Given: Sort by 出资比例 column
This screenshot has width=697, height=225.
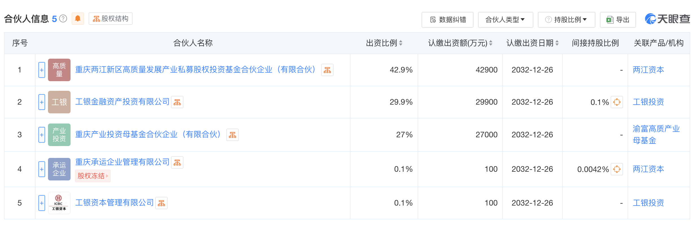Looking at the screenshot, I should (401, 43).
